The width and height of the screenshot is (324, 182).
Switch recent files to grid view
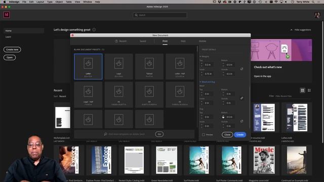point(303,90)
